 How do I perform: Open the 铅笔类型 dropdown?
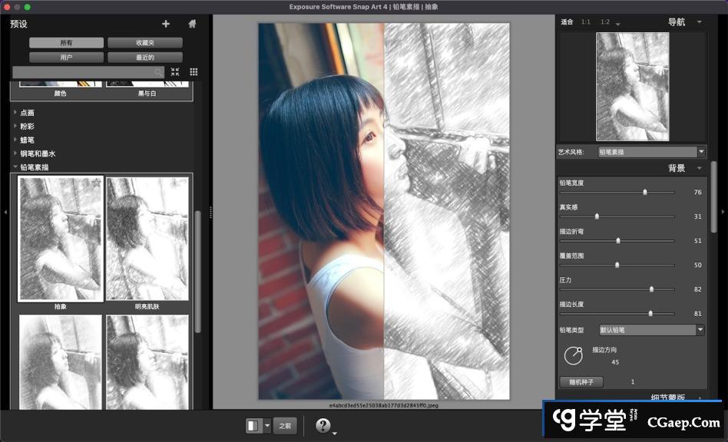[x=651, y=330]
